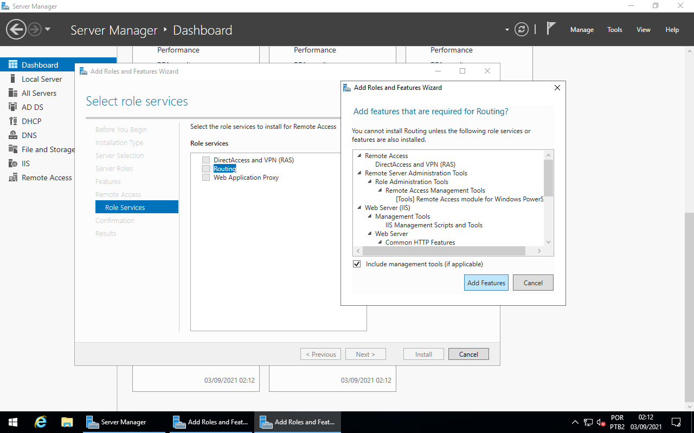The width and height of the screenshot is (694, 433).
Task: Click the horizontal scrollbar in features list
Action: pos(444,251)
